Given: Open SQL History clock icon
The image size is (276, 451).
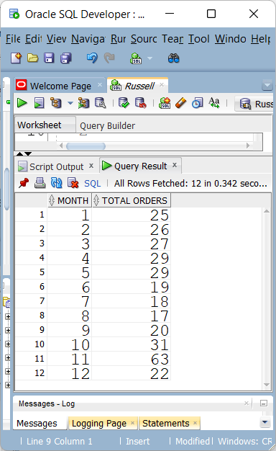Looking at the screenshot, I should (x=198, y=103).
